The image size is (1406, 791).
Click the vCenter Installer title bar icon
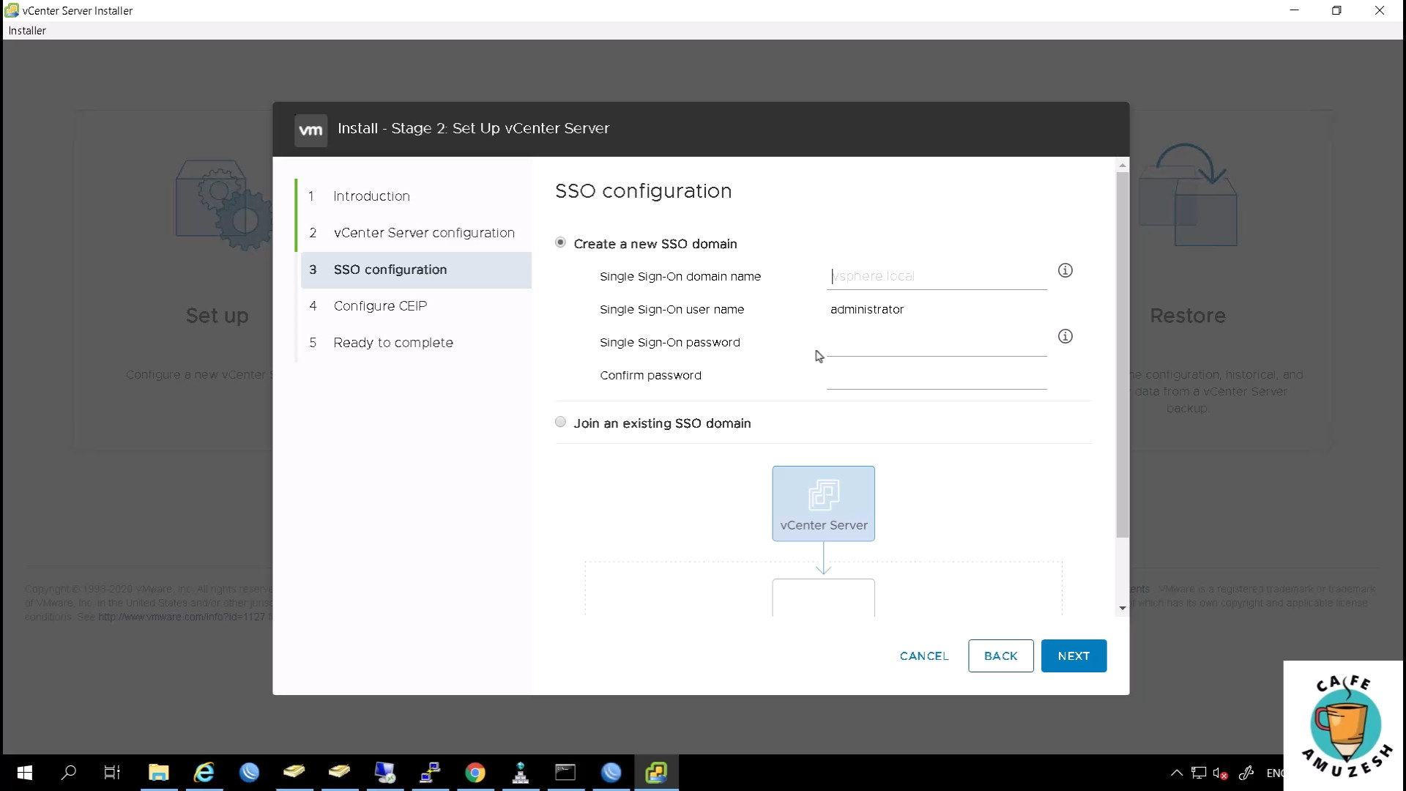[x=12, y=10]
